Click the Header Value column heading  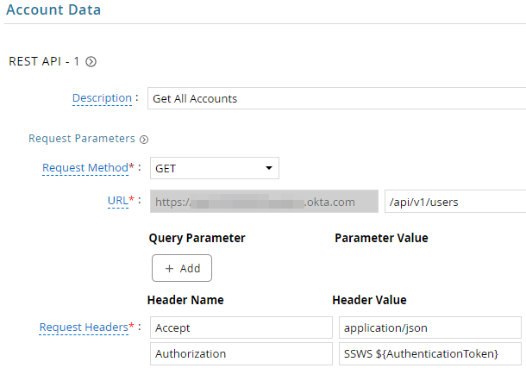(369, 300)
